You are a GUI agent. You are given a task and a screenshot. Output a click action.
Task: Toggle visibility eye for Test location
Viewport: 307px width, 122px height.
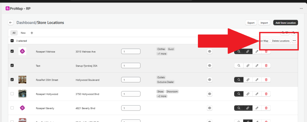(210, 65)
